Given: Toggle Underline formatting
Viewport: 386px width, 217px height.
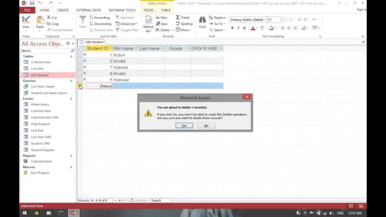Looking at the screenshot, I should [x=244, y=28].
